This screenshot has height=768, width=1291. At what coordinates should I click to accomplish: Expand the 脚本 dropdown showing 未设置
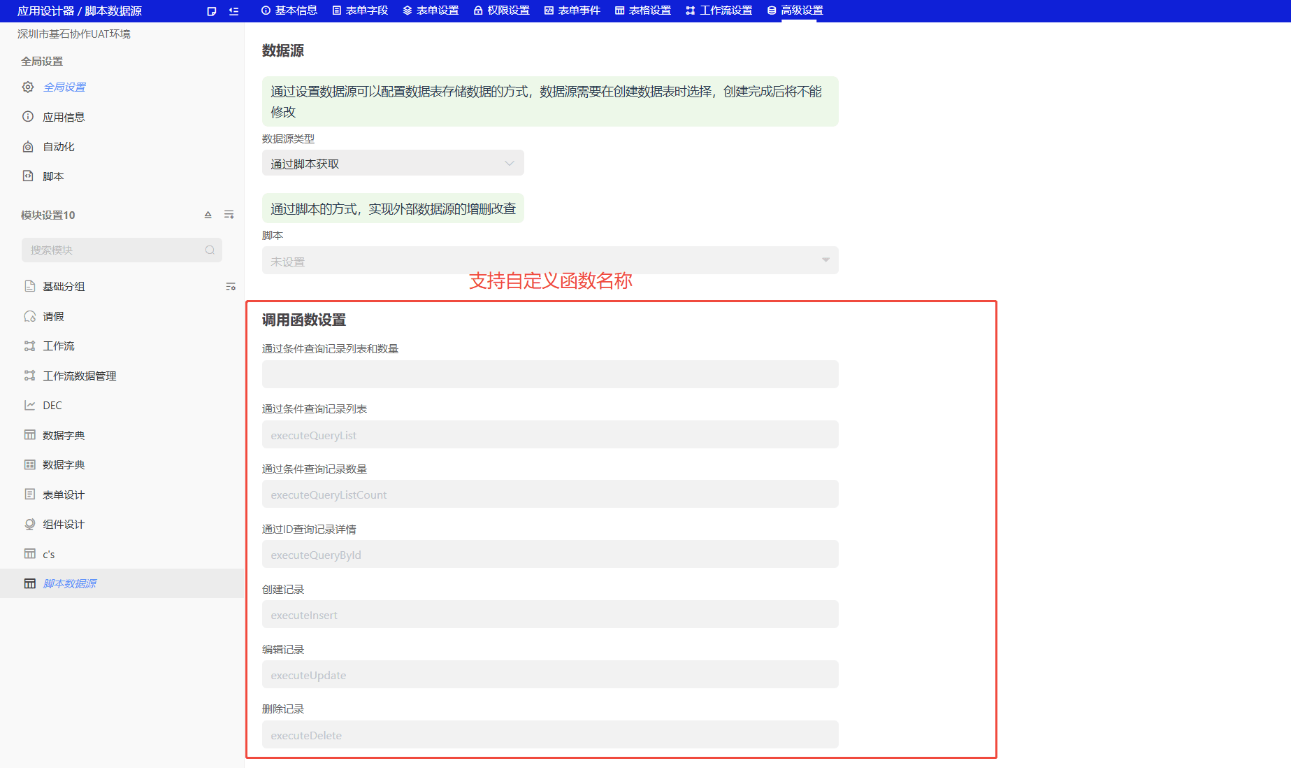[549, 261]
